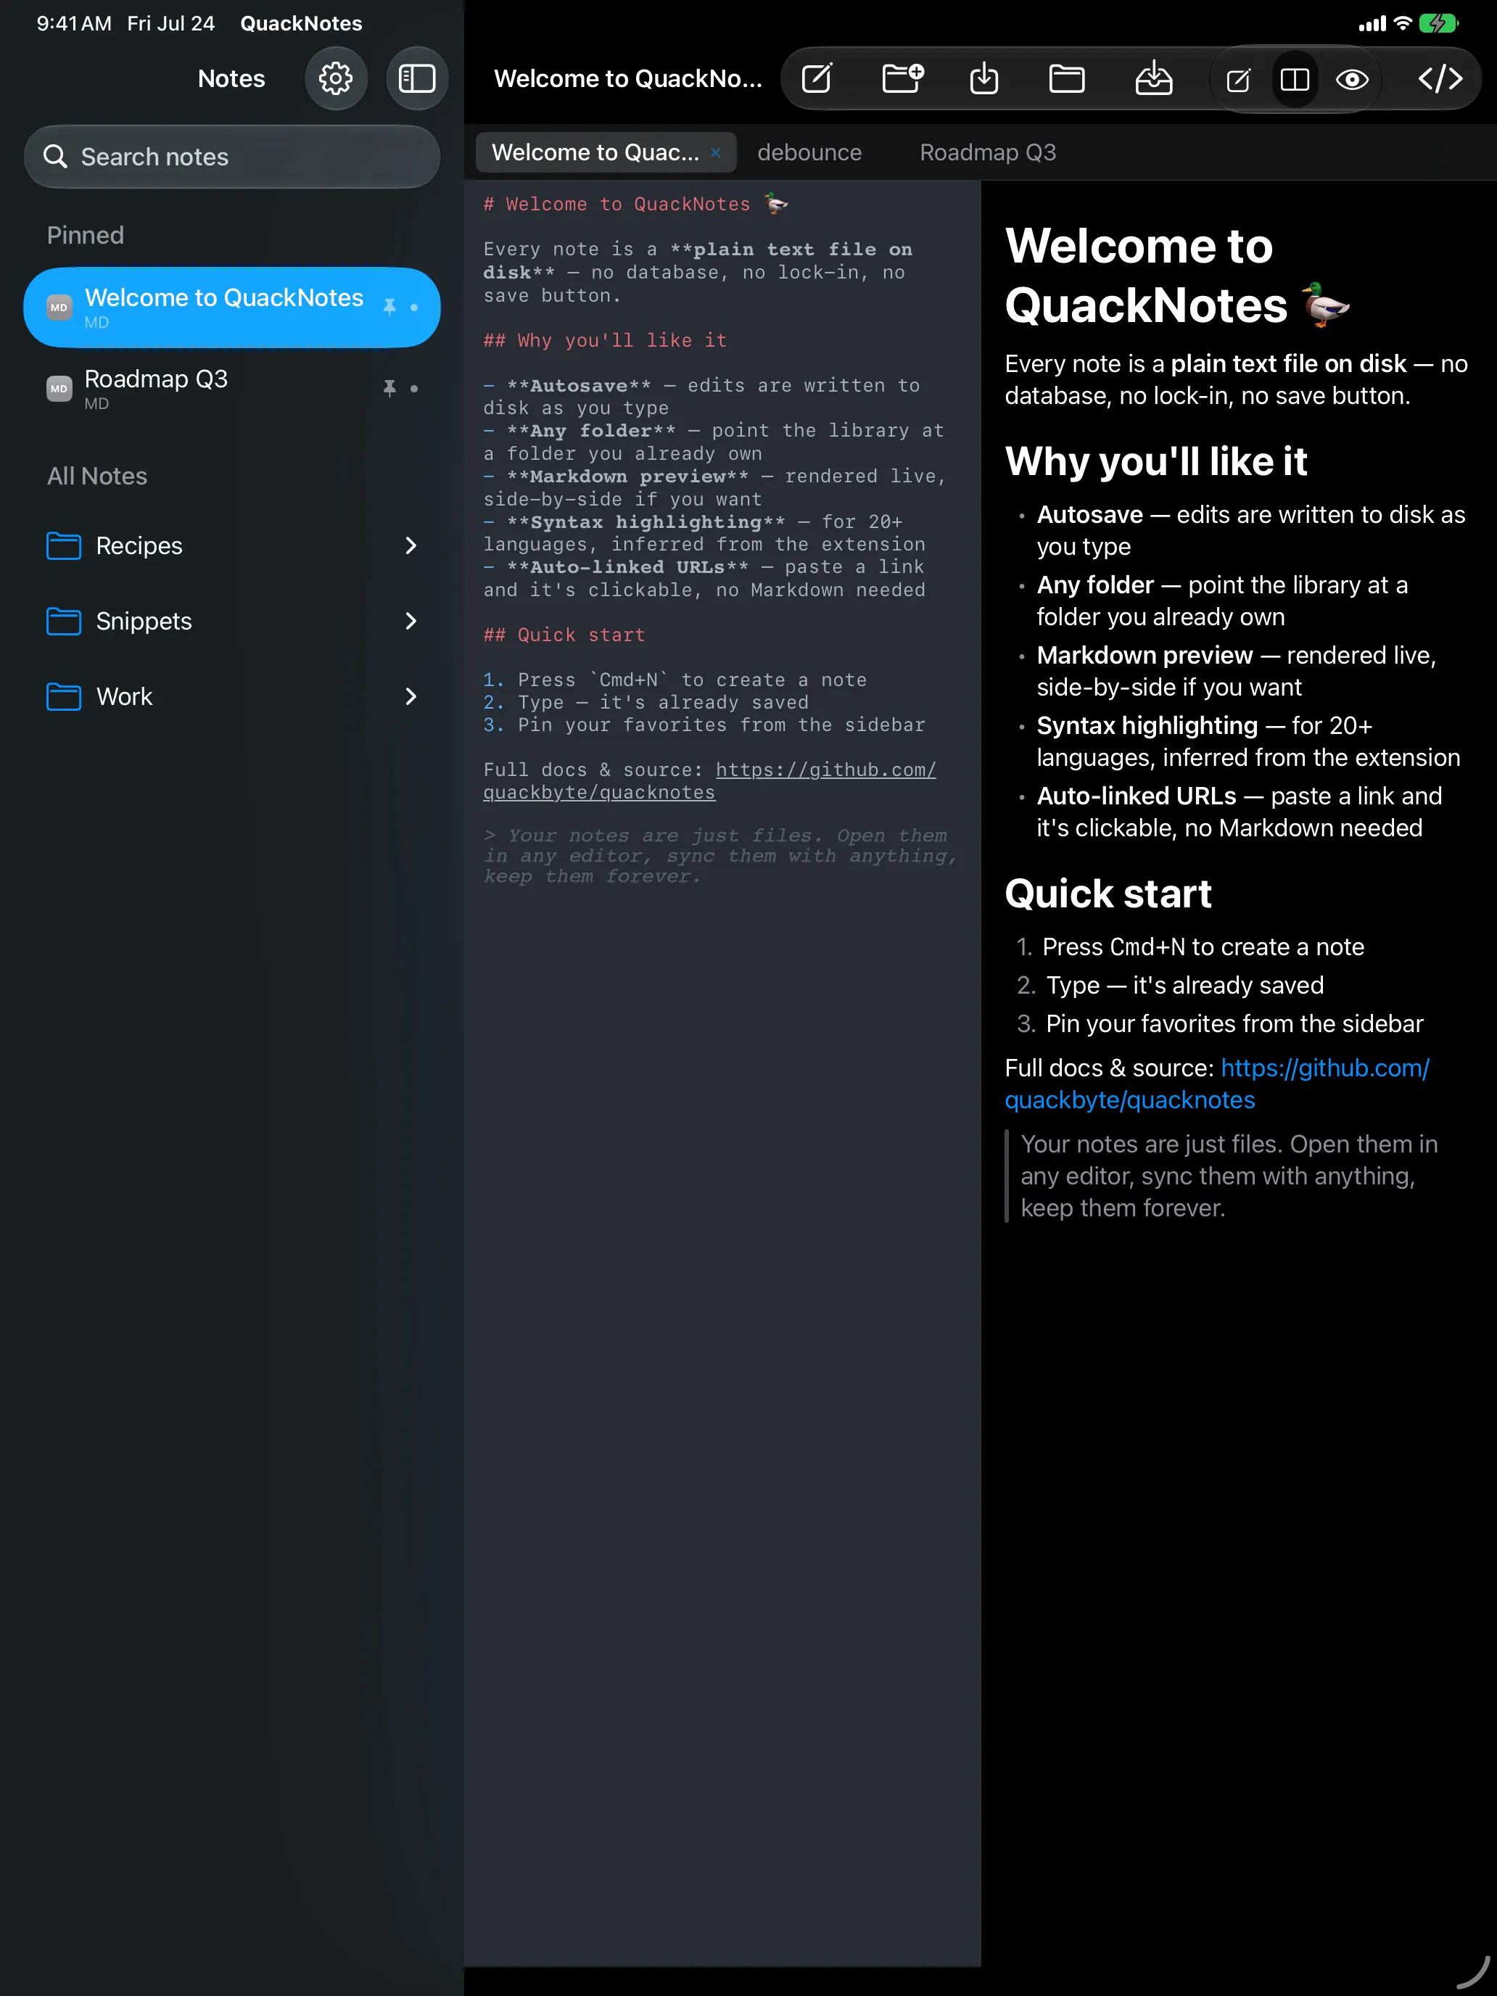The width and height of the screenshot is (1497, 1996).
Task: Click the Recipes folder icon
Action: 64,546
